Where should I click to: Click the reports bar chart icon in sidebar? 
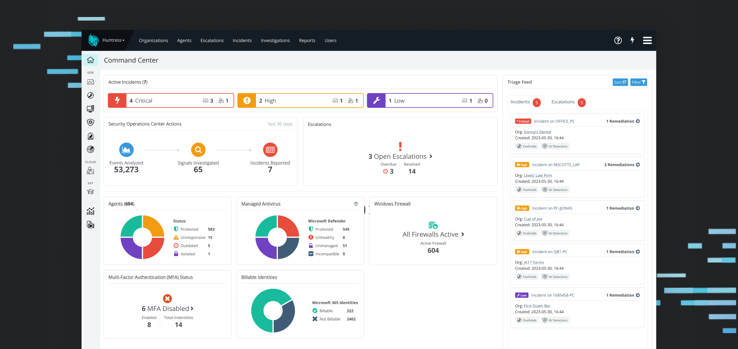coord(90,211)
